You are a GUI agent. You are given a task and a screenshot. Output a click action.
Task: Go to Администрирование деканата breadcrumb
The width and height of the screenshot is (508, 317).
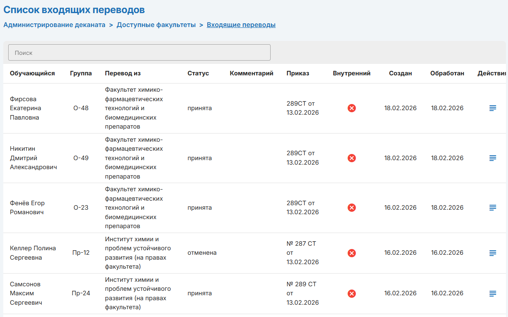click(x=54, y=25)
